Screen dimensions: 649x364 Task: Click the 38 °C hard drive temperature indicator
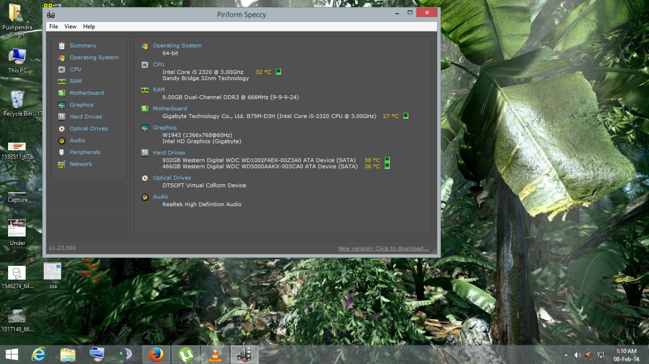[x=387, y=160]
